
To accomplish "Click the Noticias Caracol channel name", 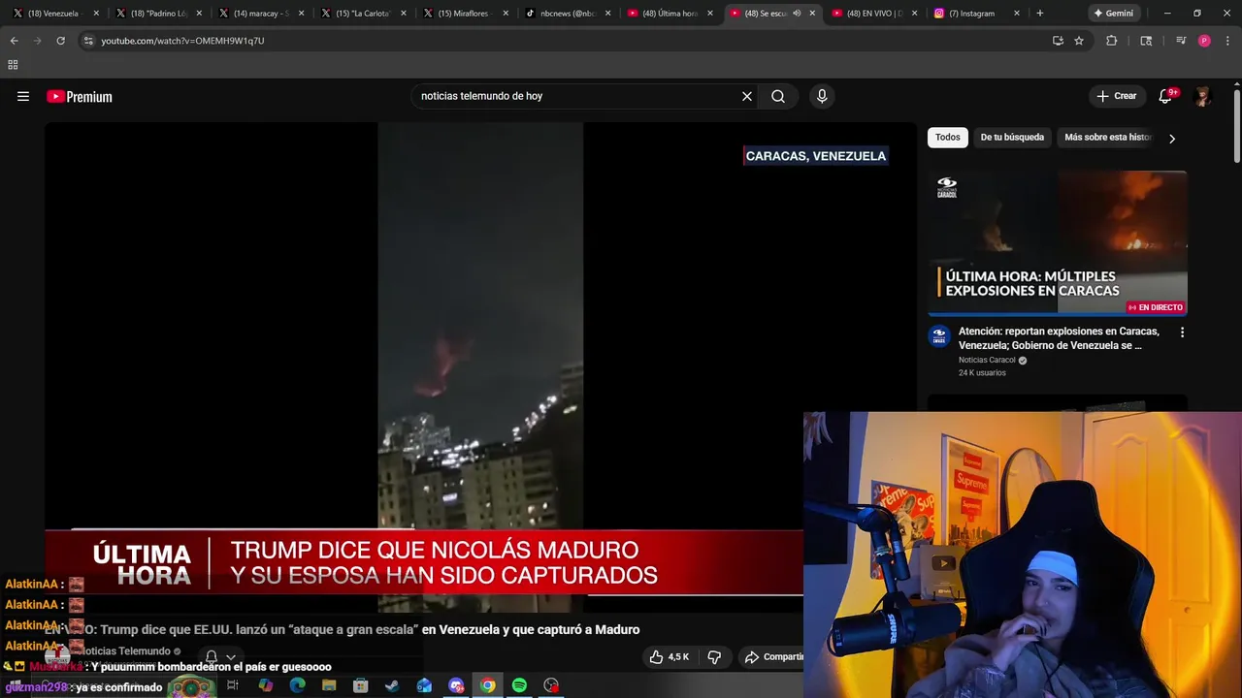I will tap(987, 360).
